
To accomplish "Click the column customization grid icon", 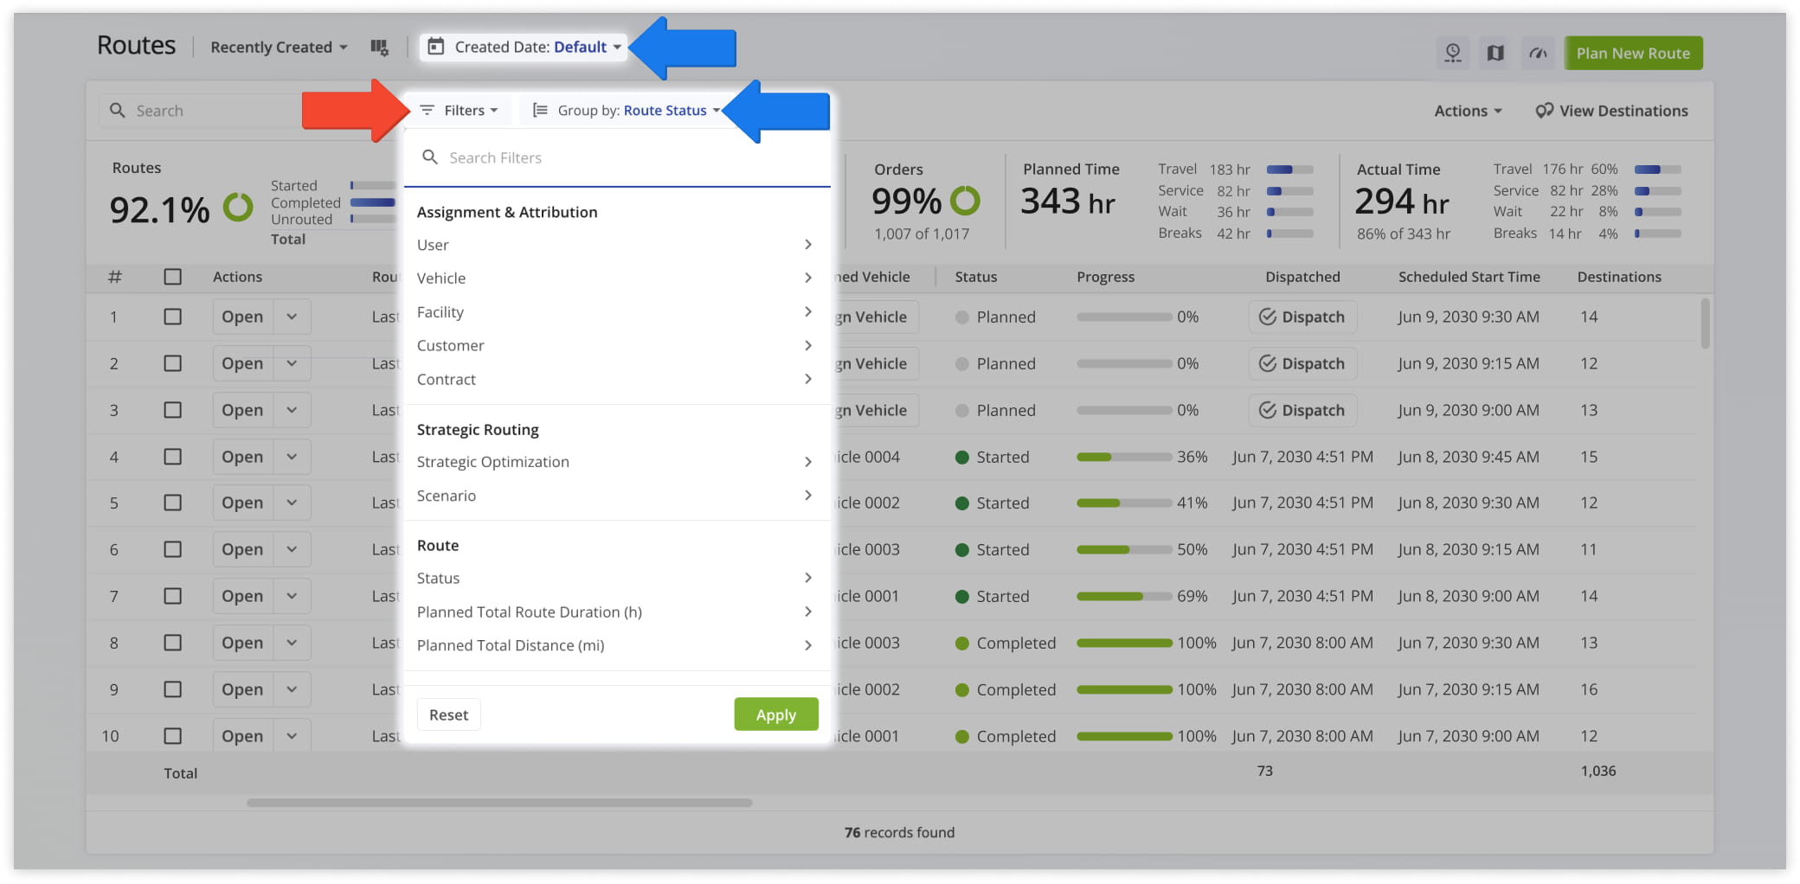I will [x=379, y=48].
